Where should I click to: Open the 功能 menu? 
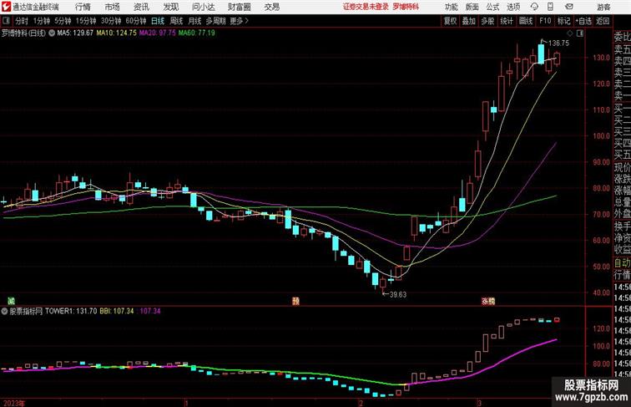point(452,7)
